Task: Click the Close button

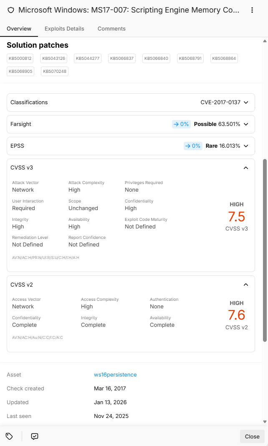Action: 252,436
